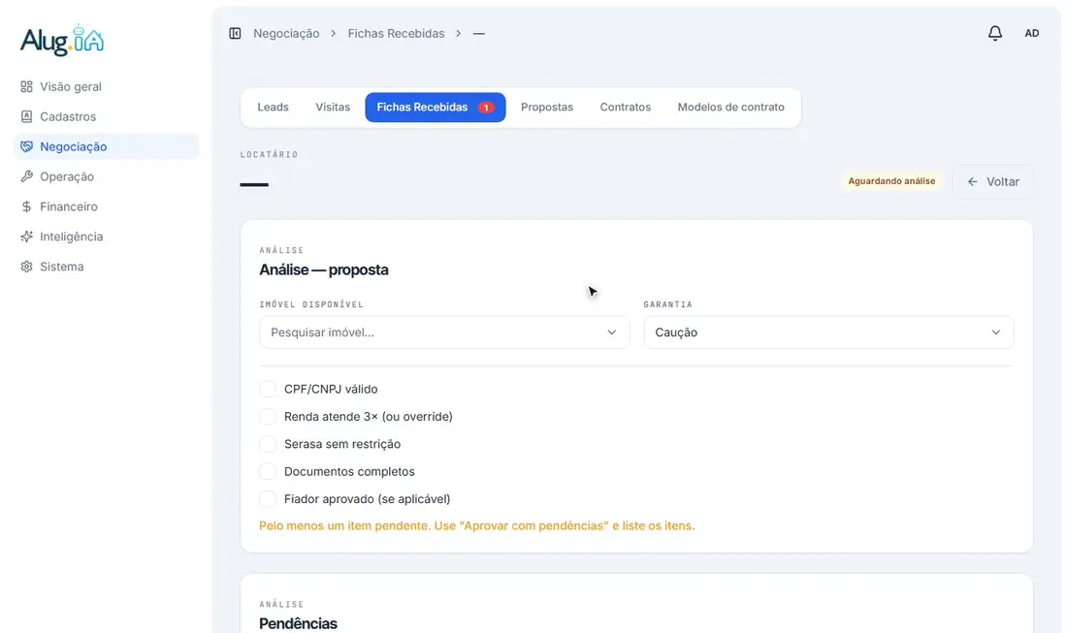Open the AD user avatar menu
The width and height of the screenshot is (1067, 633).
(x=1032, y=33)
